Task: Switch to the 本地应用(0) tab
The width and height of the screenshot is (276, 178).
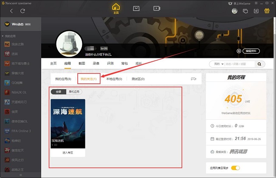Action: point(114,79)
